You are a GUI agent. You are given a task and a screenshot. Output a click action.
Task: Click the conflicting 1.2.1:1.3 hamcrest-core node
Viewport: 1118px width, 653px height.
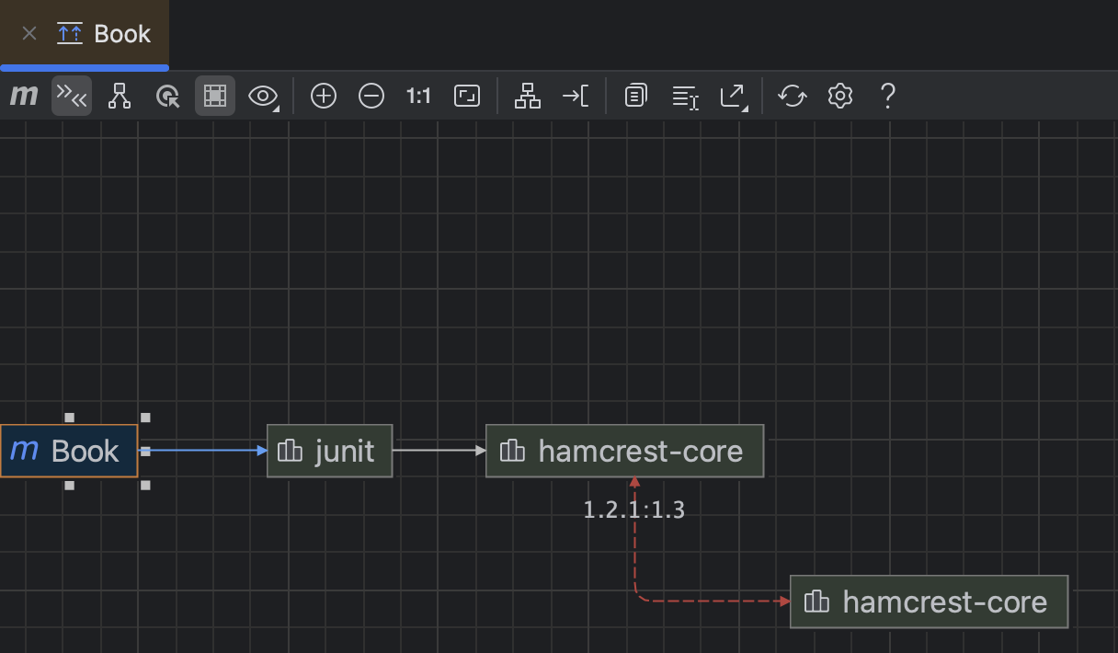pos(929,601)
